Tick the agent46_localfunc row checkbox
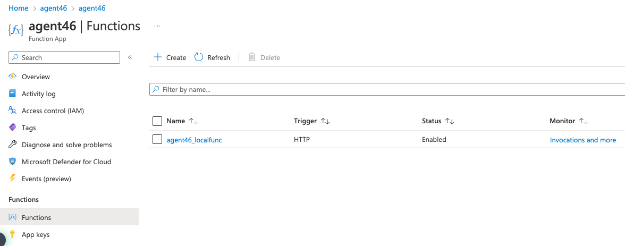 (x=157, y=139)
